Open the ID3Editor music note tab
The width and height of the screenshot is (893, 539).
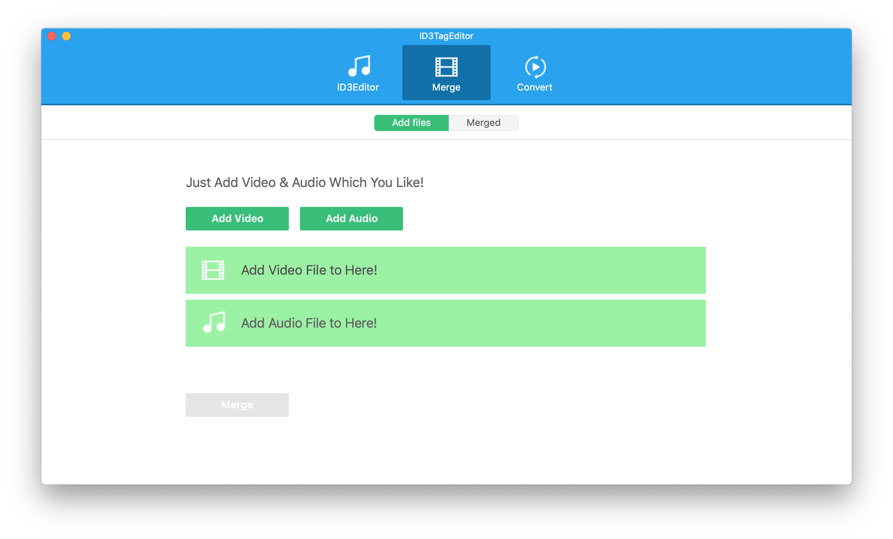tap(358, 73)
